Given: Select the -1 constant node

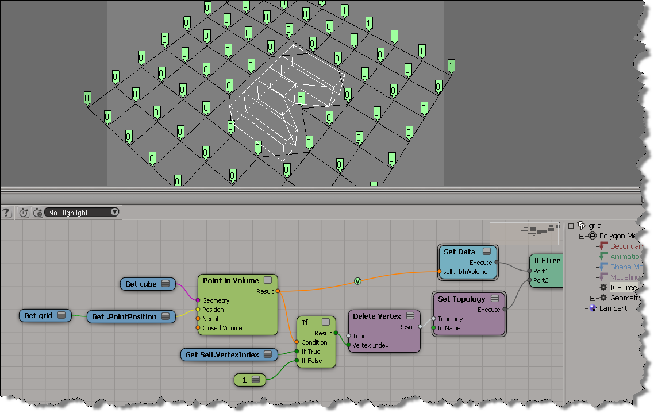Looking at the screenshot, I should point(245,379).
